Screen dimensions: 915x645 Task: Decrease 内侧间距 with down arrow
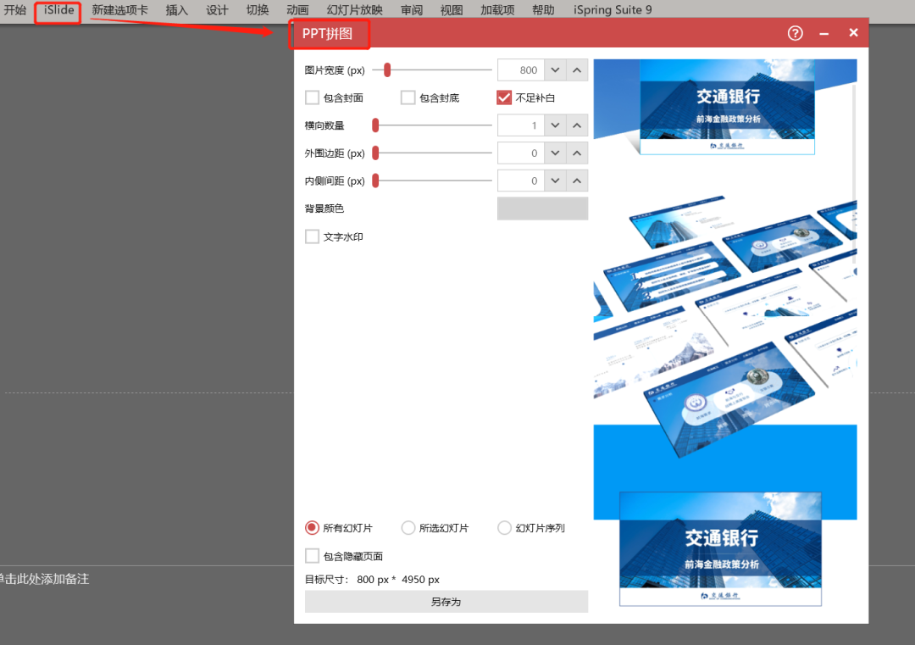[555, 181]
